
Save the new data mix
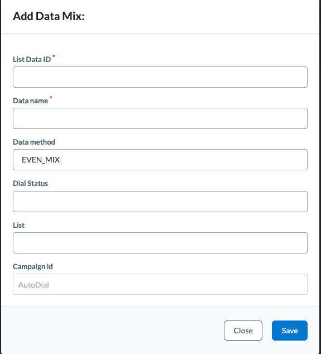click(290, 331)
